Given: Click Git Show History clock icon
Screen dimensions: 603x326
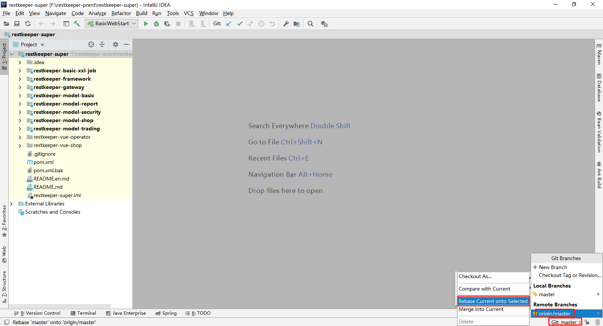Looking at the screenshot, I should click(262, 24).
